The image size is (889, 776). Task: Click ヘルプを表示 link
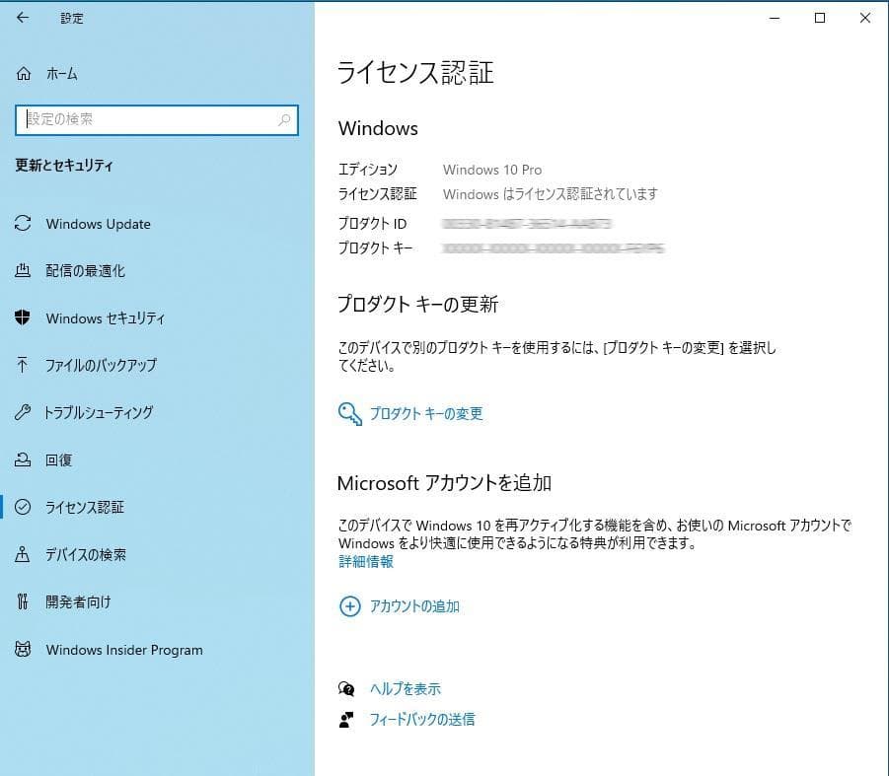tap(406, 689)
